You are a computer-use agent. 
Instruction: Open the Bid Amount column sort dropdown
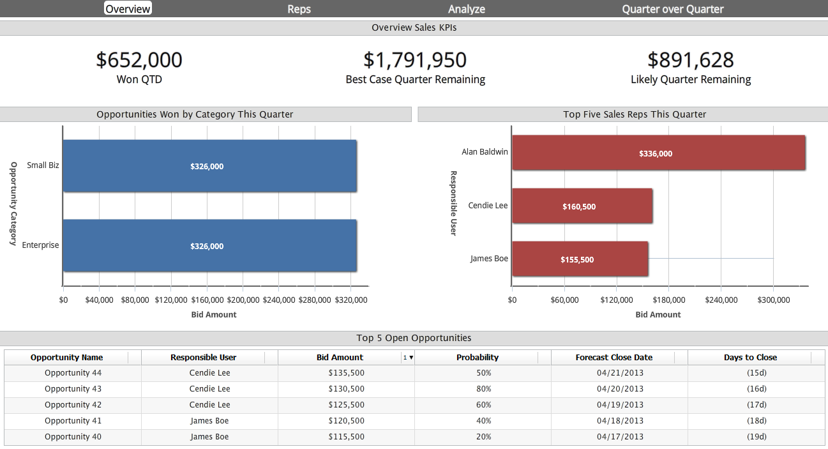pos(409,358)
